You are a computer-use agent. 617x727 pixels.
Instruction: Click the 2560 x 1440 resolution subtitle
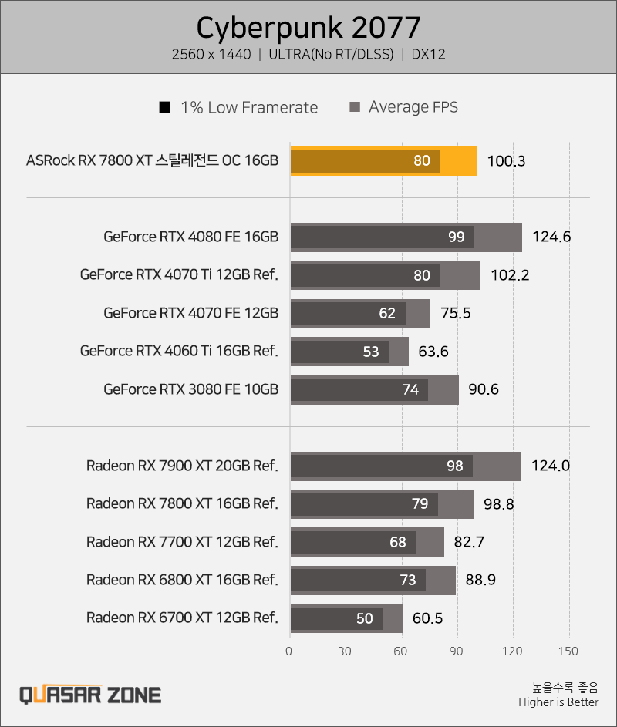pos(211,54)
